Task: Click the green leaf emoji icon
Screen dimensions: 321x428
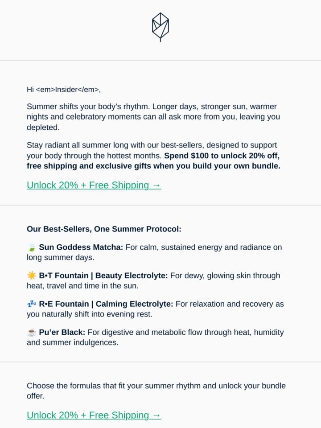Action: click(x=32, y=247)
